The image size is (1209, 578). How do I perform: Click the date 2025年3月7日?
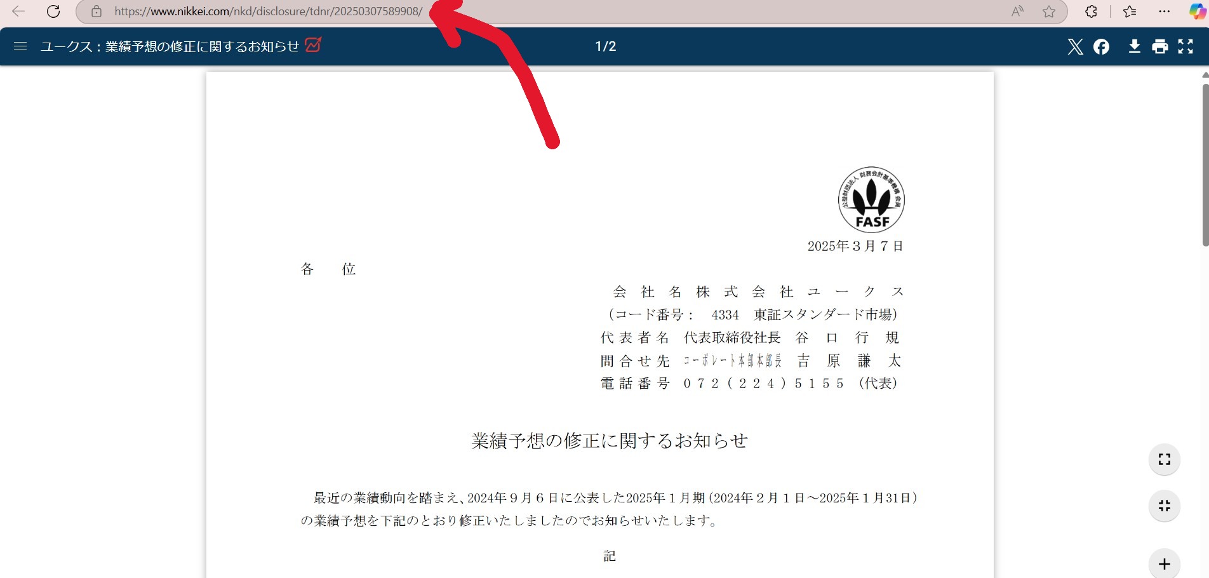(x=855, y=246)
